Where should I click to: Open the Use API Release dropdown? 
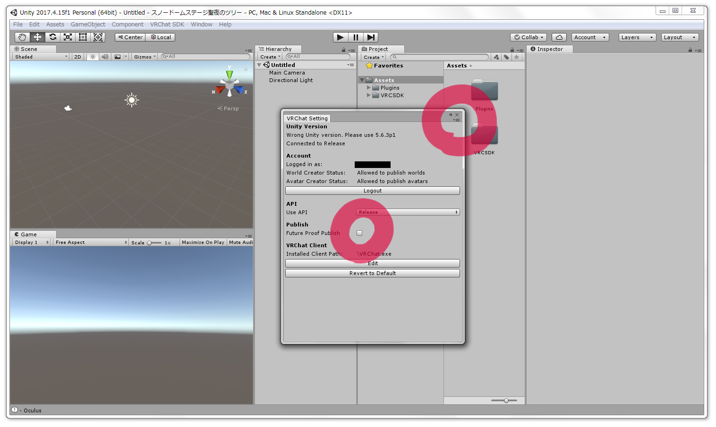[408, 212]
